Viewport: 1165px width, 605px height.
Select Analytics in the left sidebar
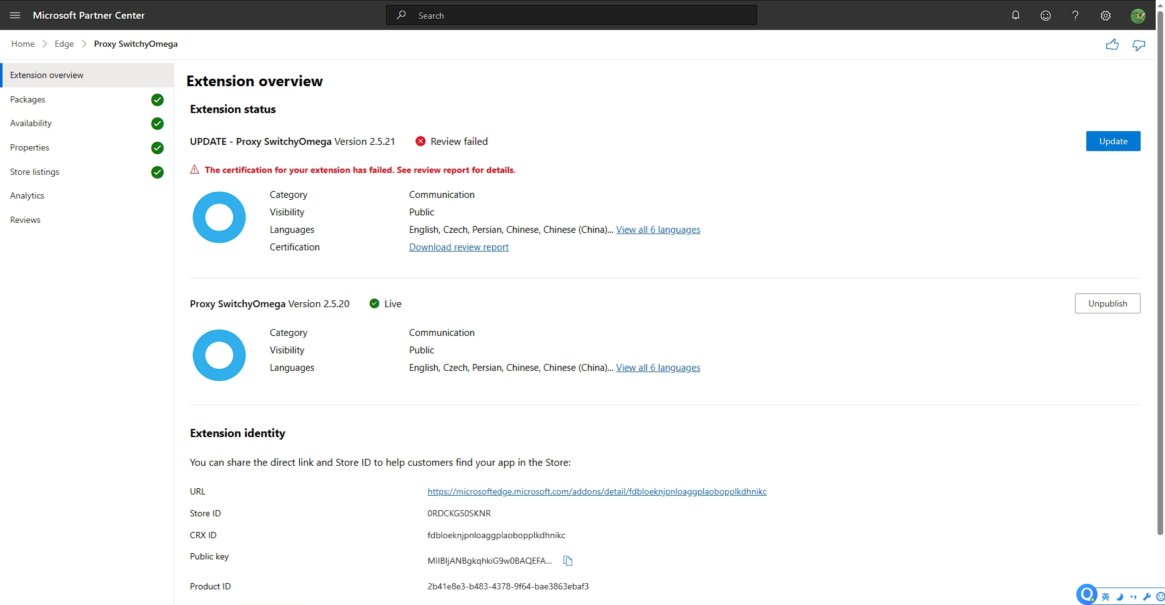click(27, 195)
